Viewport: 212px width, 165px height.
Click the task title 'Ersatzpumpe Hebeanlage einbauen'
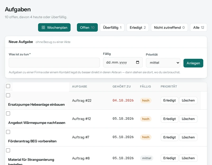coord(36,105)
